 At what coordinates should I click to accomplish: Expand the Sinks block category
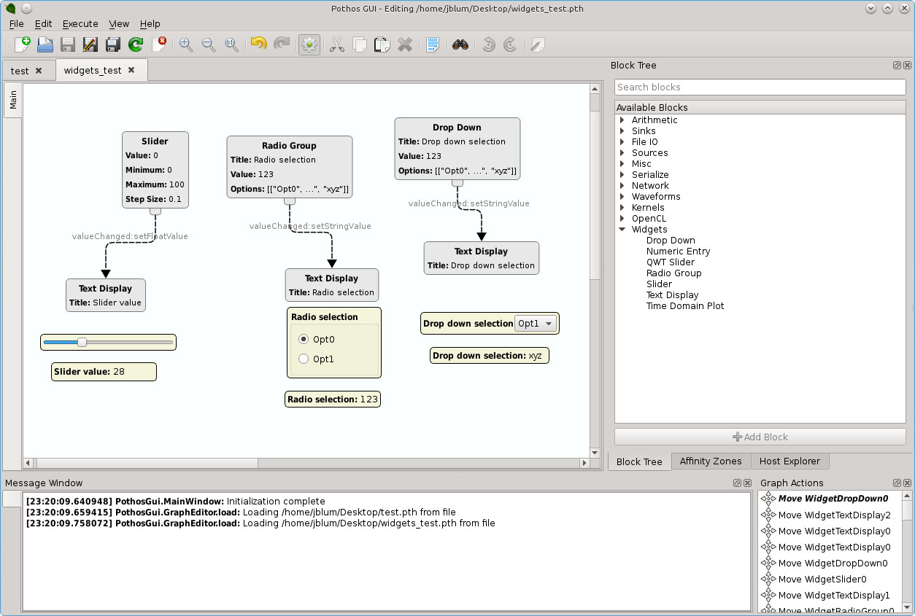[622, 131]
